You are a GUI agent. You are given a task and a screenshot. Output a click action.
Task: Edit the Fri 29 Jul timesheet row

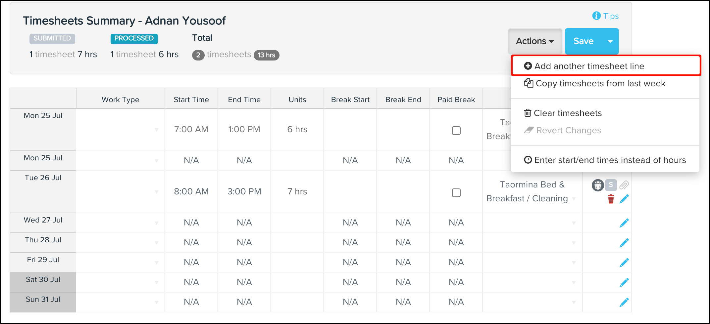click(x=624, y=263)
